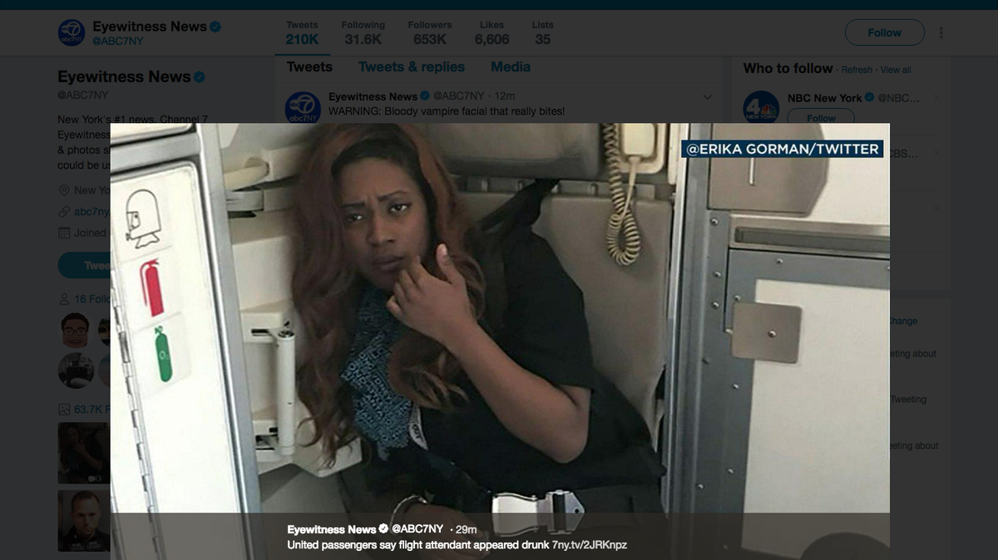Open the Following 31.6K list
This screenshot has height=560, width=998.
click(363, 32)
